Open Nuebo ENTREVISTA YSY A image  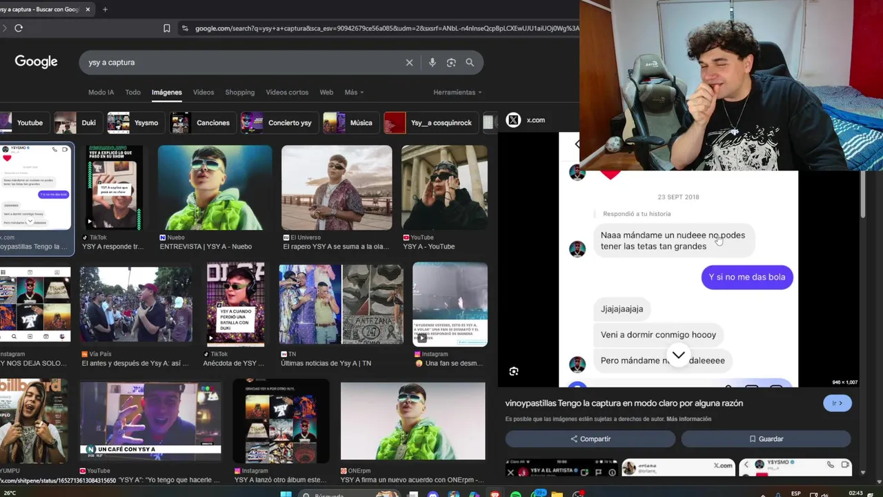215,188
